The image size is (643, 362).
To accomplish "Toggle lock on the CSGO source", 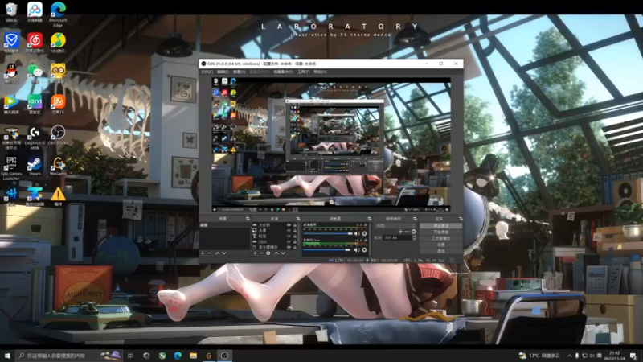I will [295, 242].
